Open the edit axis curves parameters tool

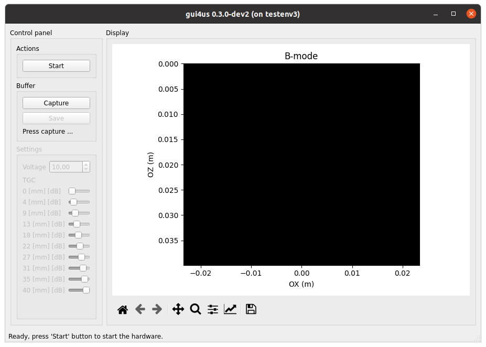[230, 309]
